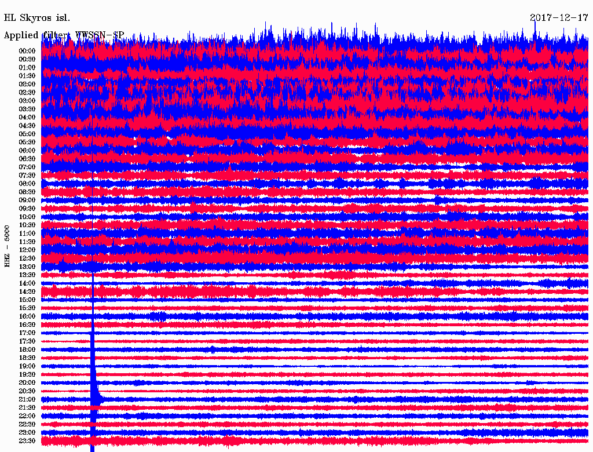
Task: Select the 16:00 time label
Action: pos(27,316)
